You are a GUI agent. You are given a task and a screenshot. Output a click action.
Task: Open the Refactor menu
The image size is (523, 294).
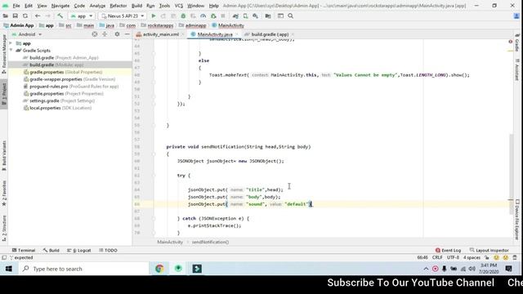click(118, 6)
